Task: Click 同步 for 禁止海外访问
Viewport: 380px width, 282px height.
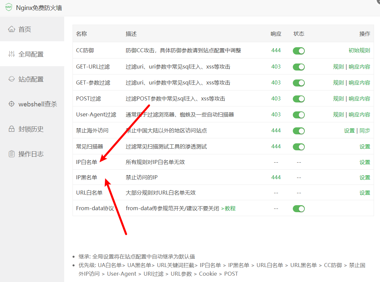Action: click(x=365, y=131)
